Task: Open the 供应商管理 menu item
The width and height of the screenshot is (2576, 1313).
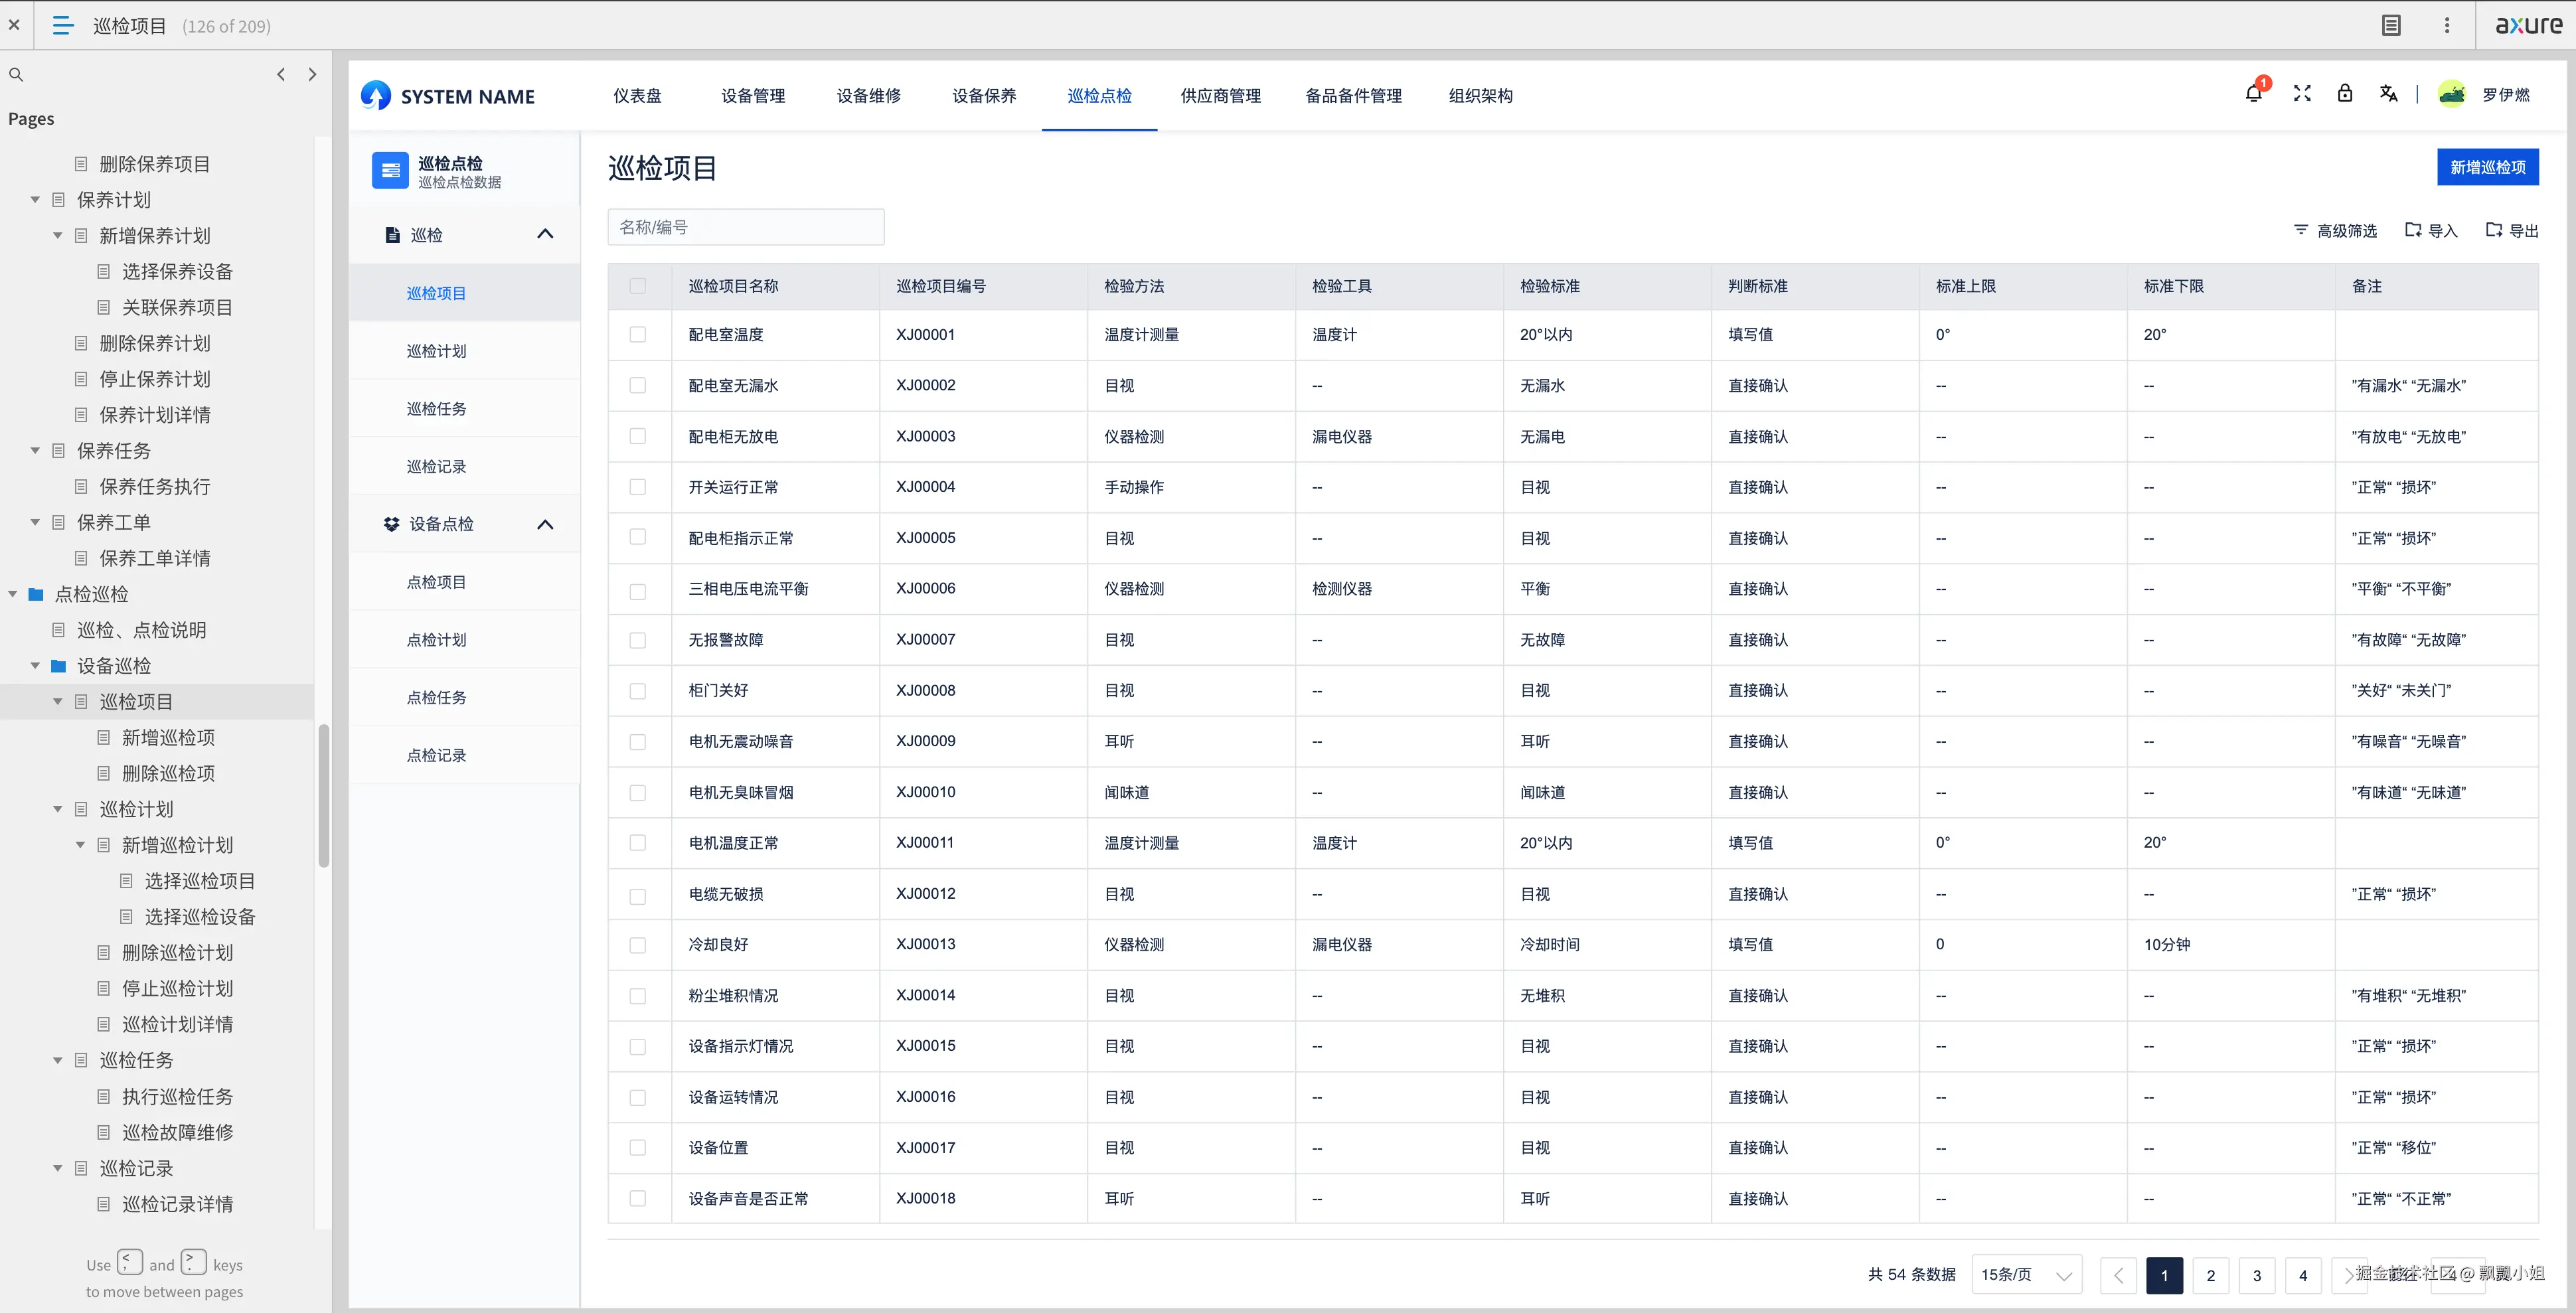Action: [x=1220, y=95]
